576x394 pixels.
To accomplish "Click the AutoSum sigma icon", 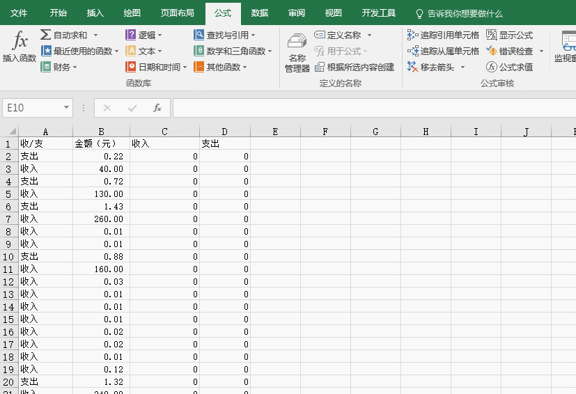I will click(x=45, y=35).
